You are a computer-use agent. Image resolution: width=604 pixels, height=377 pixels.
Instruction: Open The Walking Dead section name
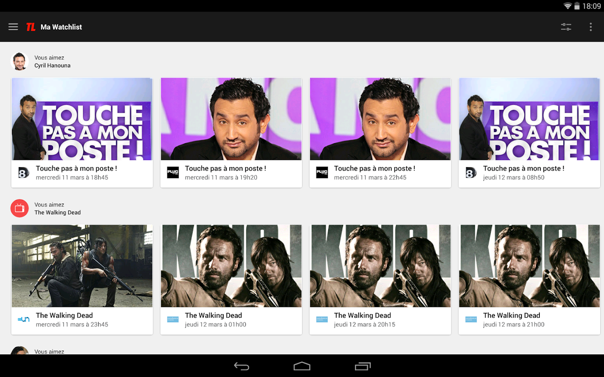click(x=57, y=212)
